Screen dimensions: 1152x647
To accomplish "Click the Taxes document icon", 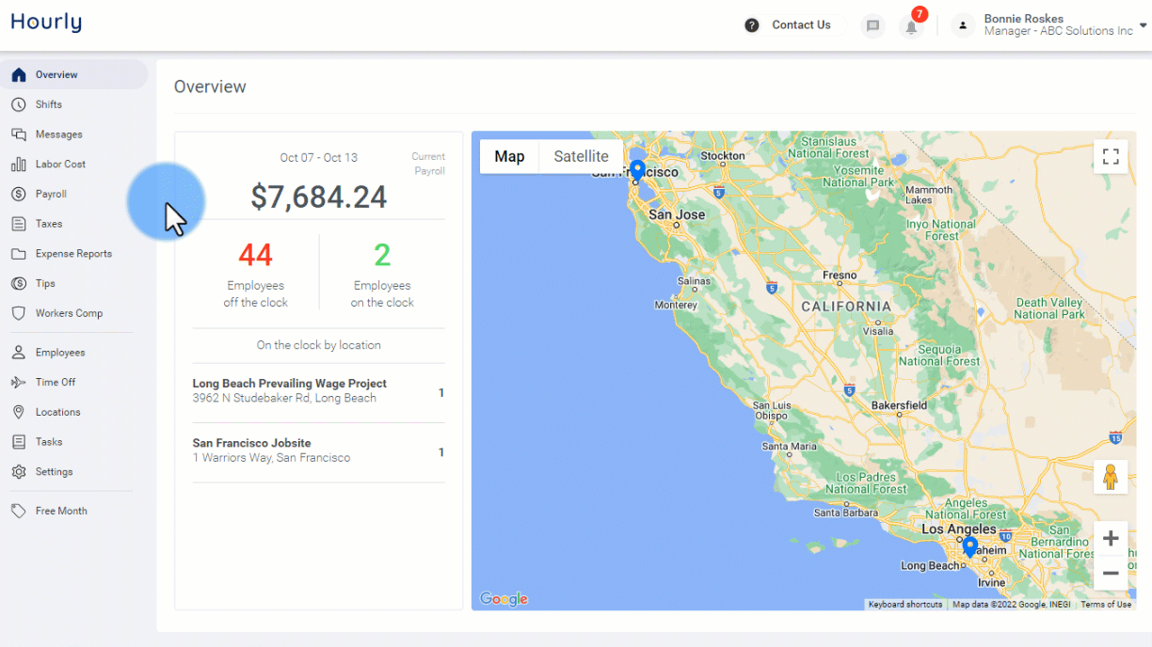I will 18,224.
